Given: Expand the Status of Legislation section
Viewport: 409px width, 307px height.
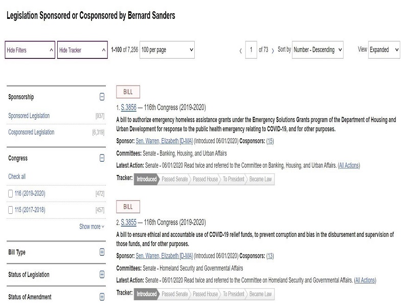Looking at the screenshot, I should tap(102, 275).
